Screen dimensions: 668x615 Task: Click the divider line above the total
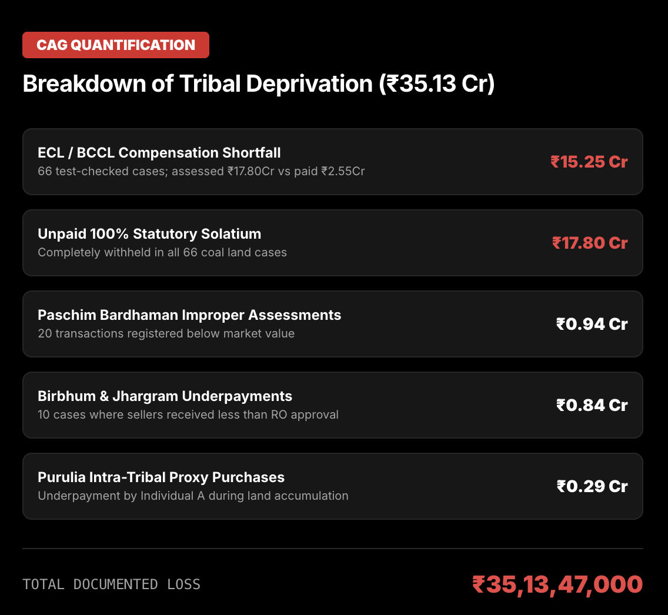click(333, 549)
